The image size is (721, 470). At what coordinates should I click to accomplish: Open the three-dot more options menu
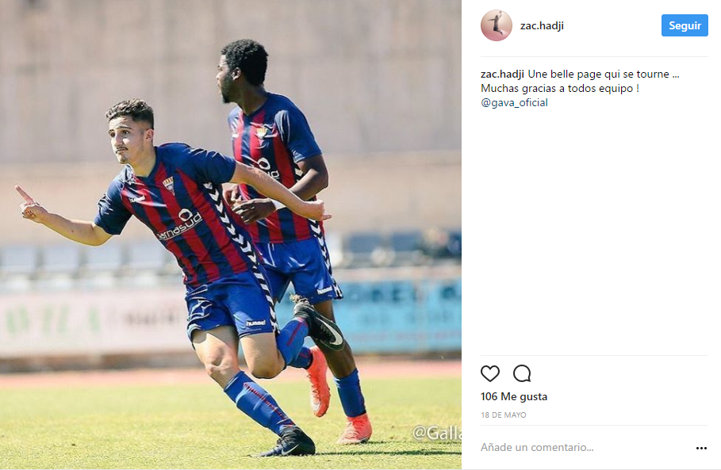tap(701, 448)
